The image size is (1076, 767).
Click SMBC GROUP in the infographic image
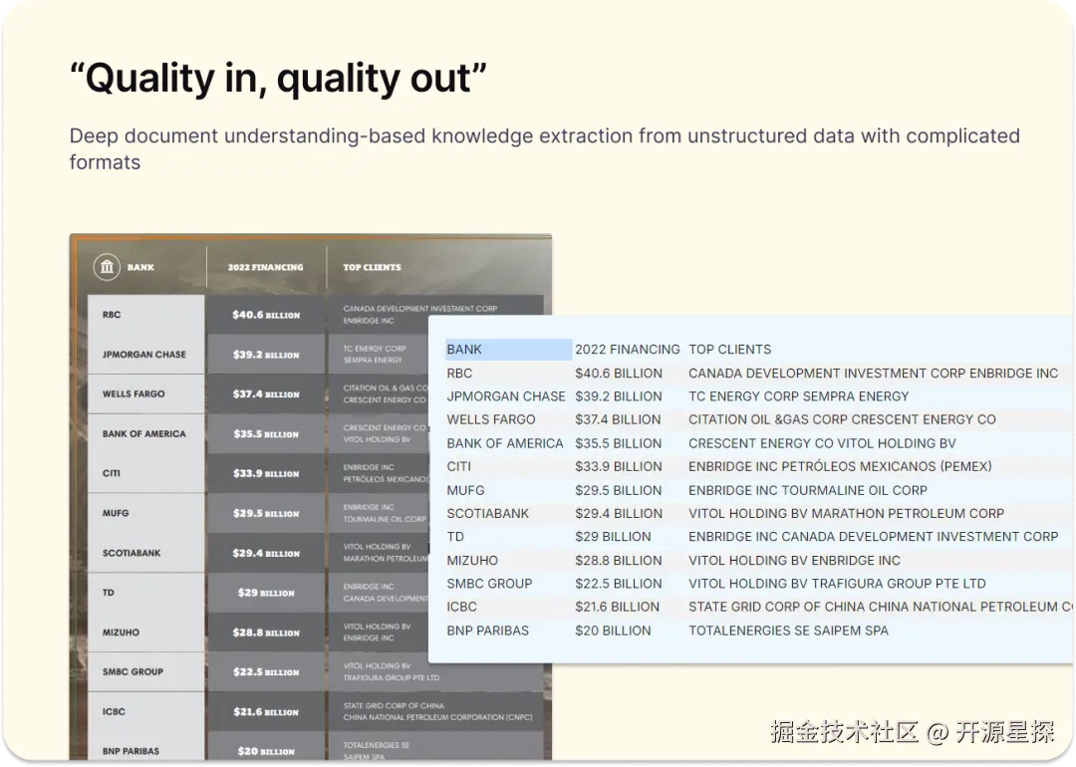pos(133,672)
